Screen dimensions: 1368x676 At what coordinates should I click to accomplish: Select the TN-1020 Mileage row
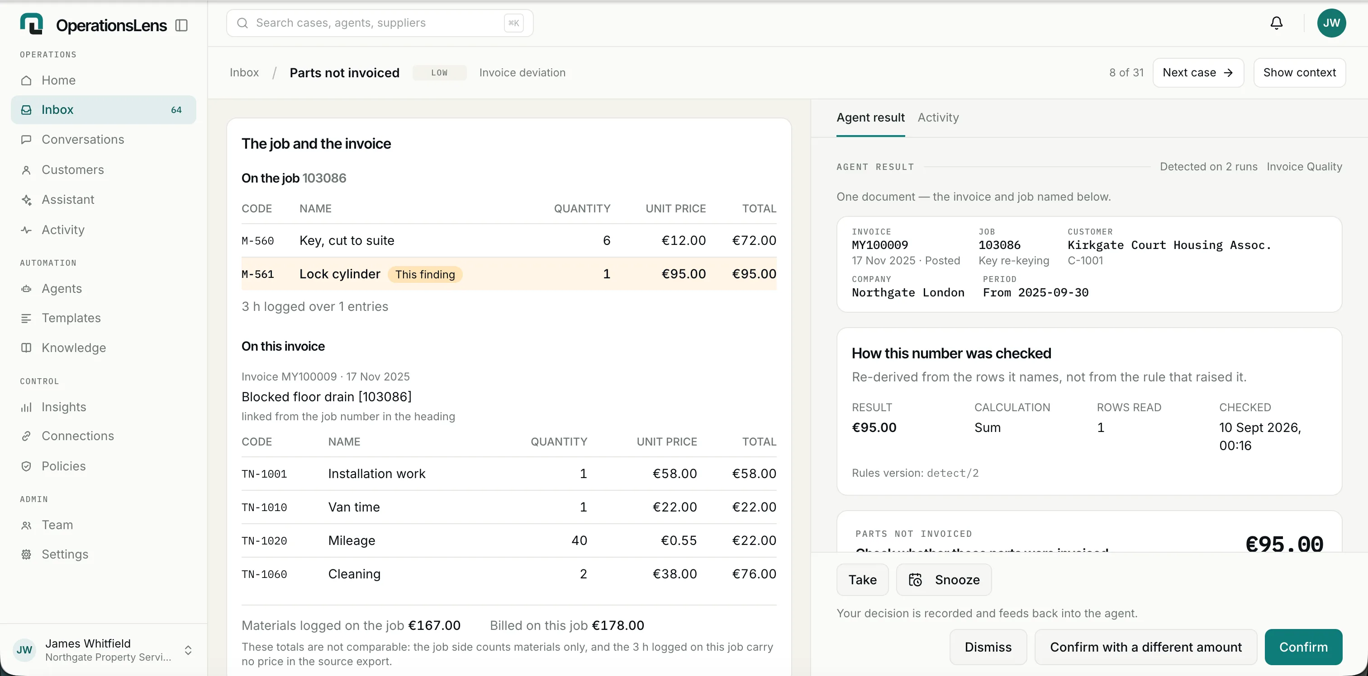point(508,540)
